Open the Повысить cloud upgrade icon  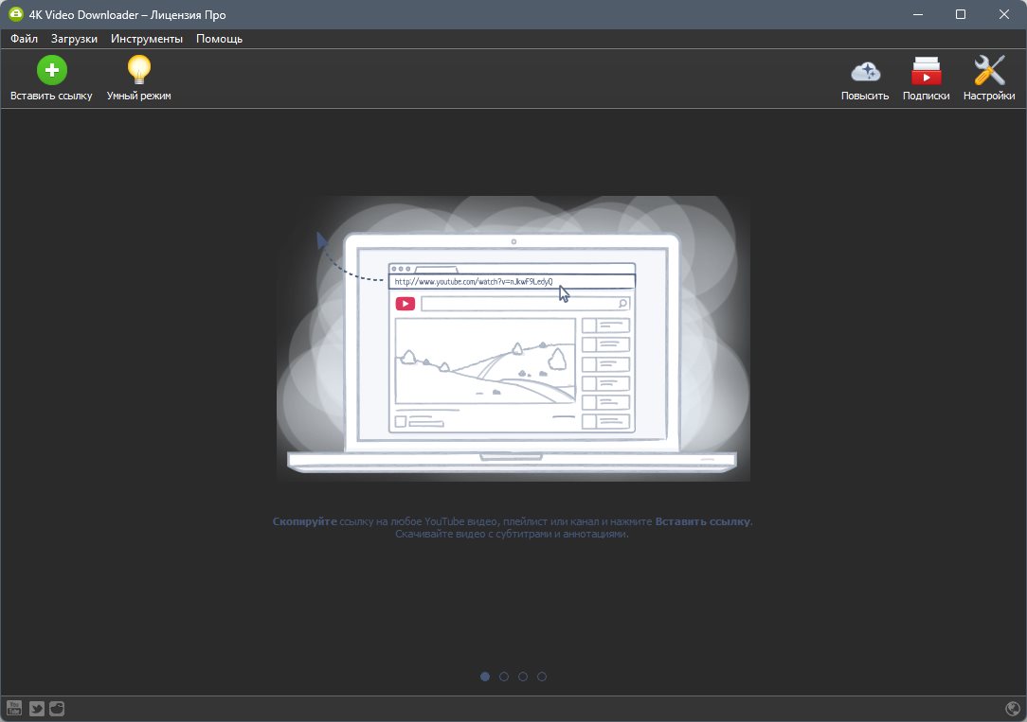click(865, 71)
